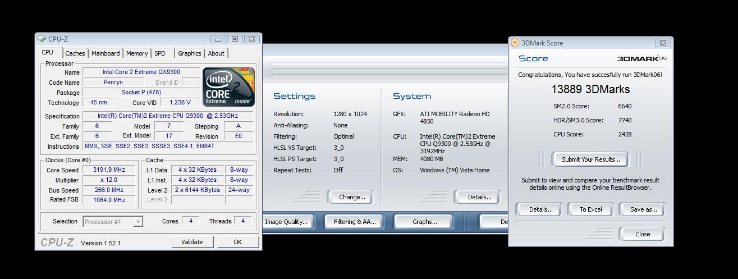
Task: Click OK in the CPU-Z window
Action: (x=237, y=242)
